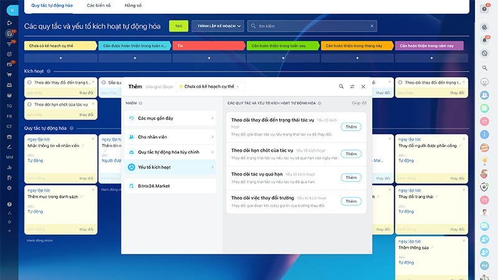
Task: Add the 'Theo dõi tác vụ quá hạn' trigger
Action: 351,177
